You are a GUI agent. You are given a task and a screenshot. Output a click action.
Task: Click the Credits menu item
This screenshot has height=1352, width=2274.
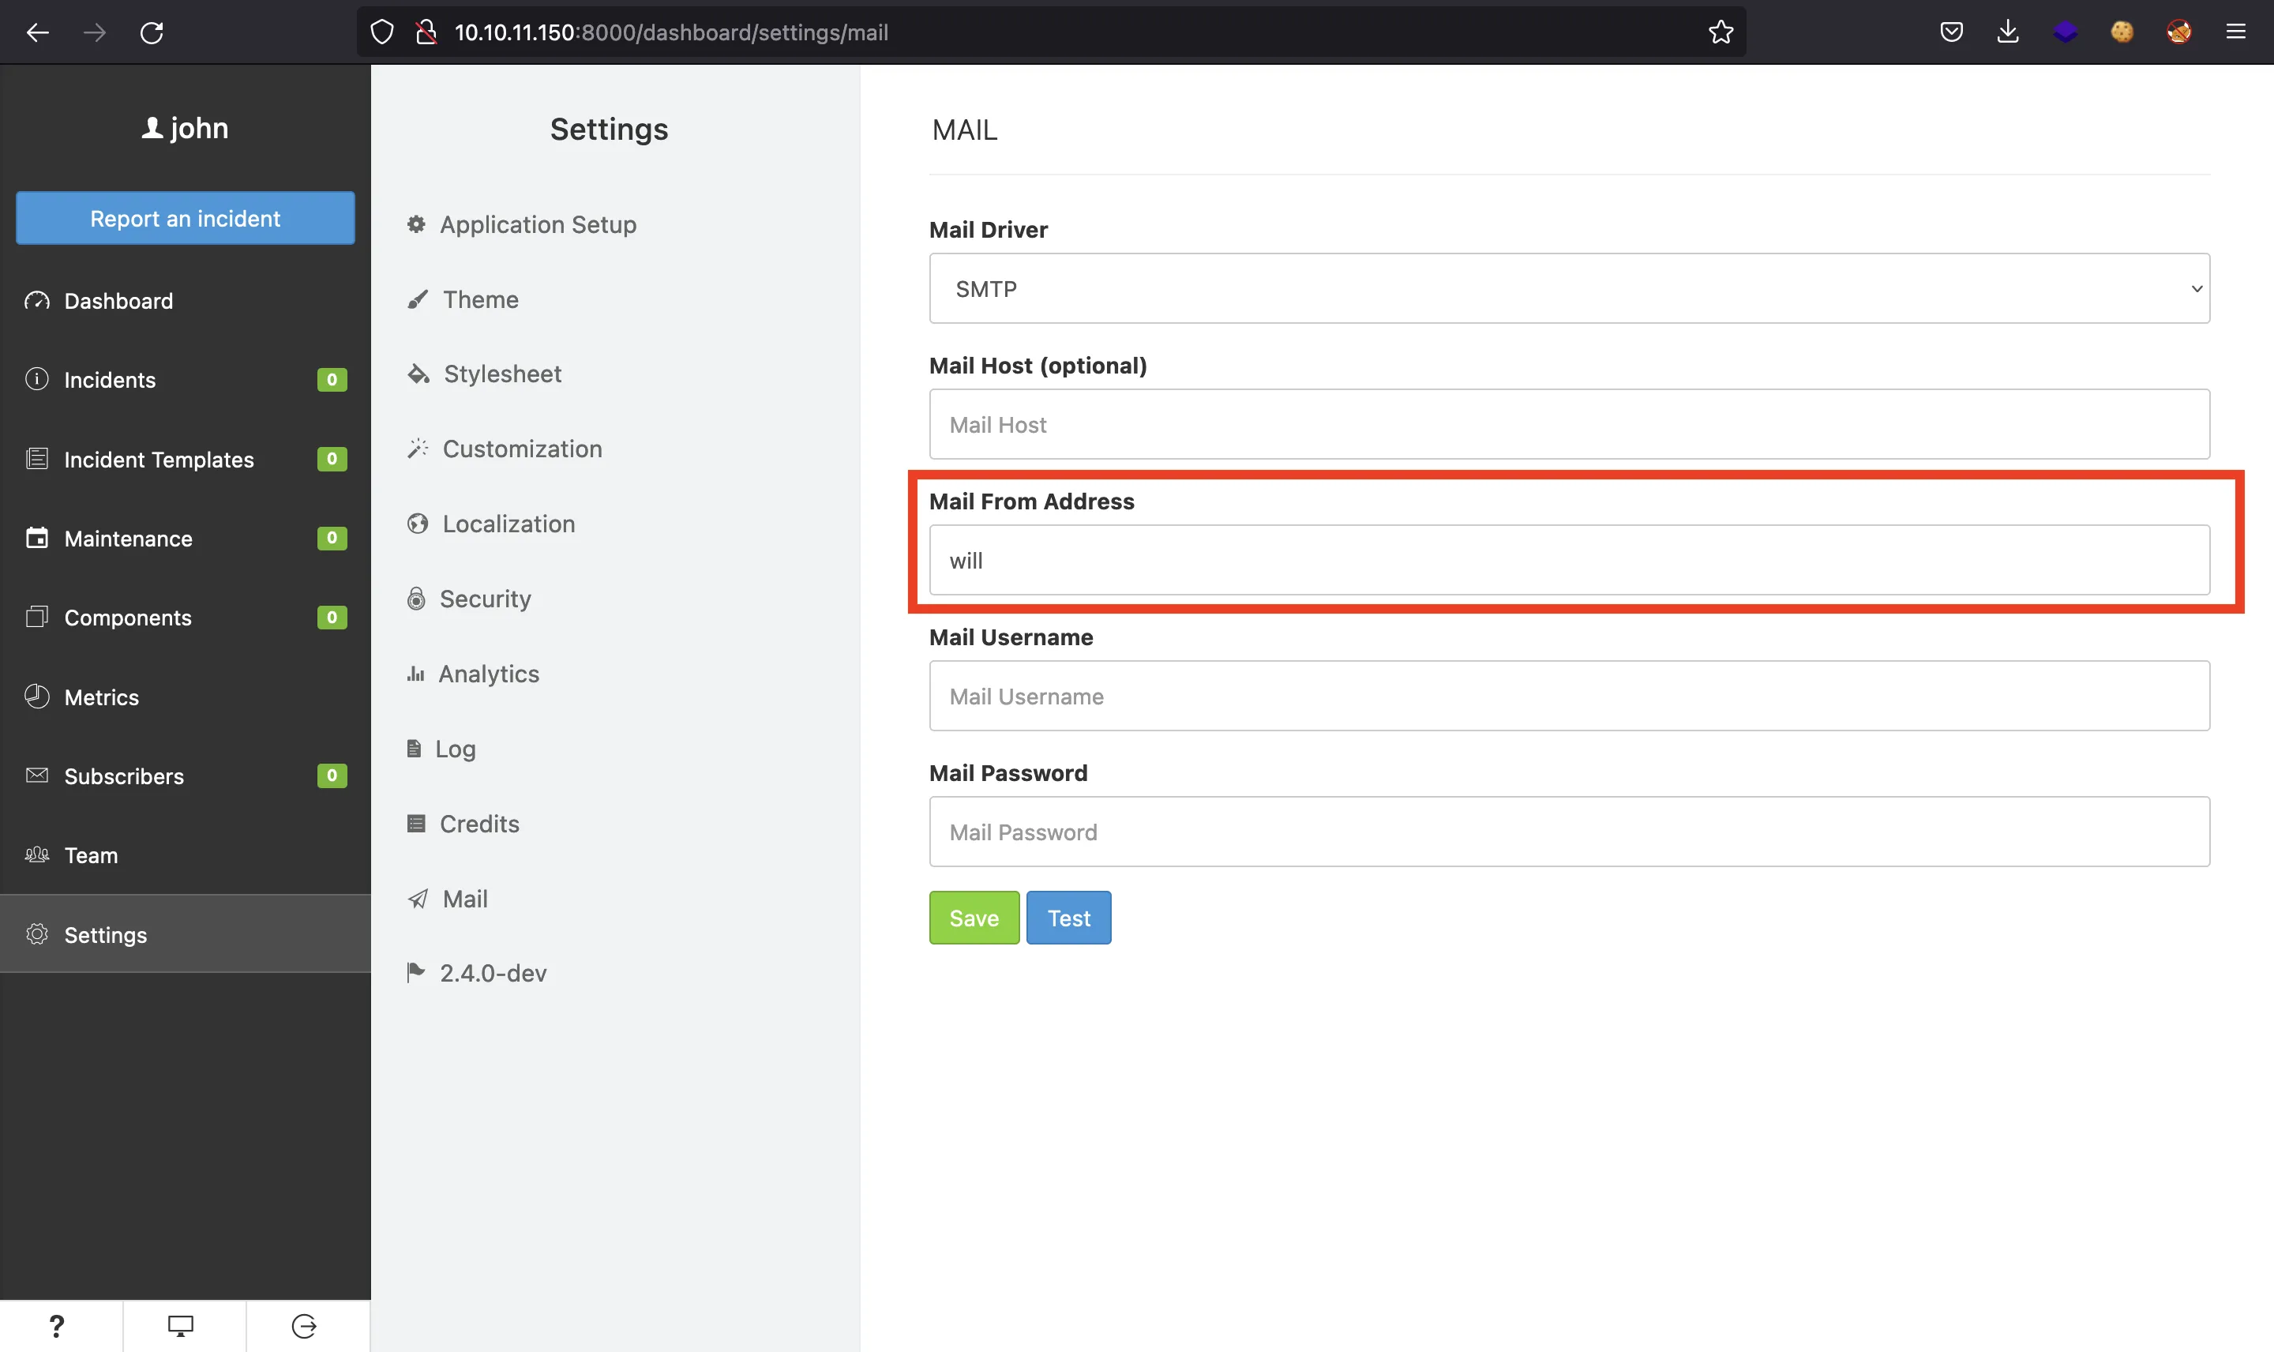[x=479, y=822]
